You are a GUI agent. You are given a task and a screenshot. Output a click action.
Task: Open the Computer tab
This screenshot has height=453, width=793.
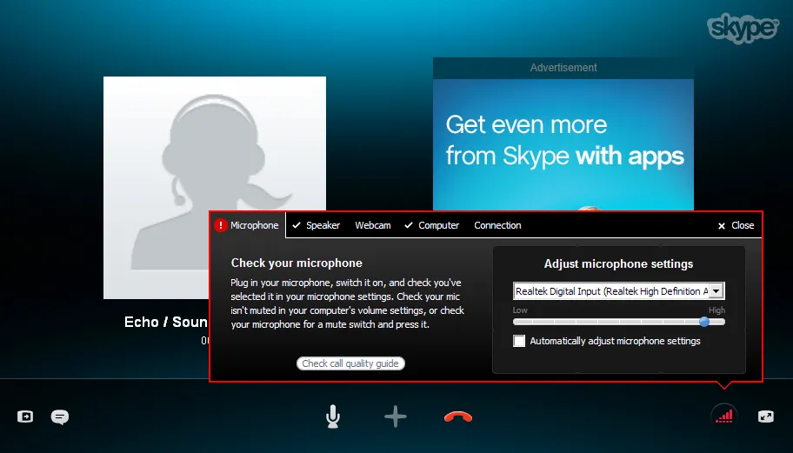click(432, 225)
